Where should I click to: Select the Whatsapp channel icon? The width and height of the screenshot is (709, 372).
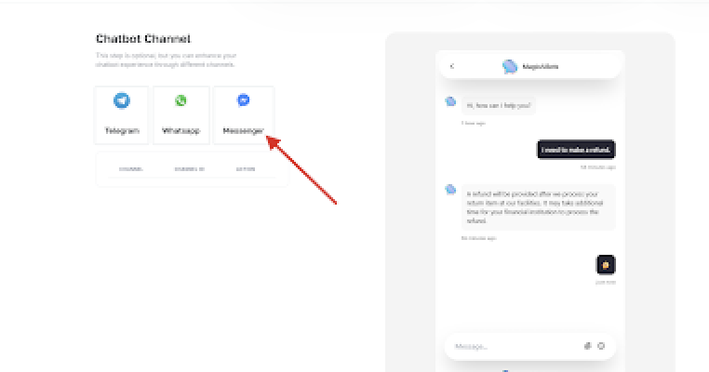tap(181, 100)
